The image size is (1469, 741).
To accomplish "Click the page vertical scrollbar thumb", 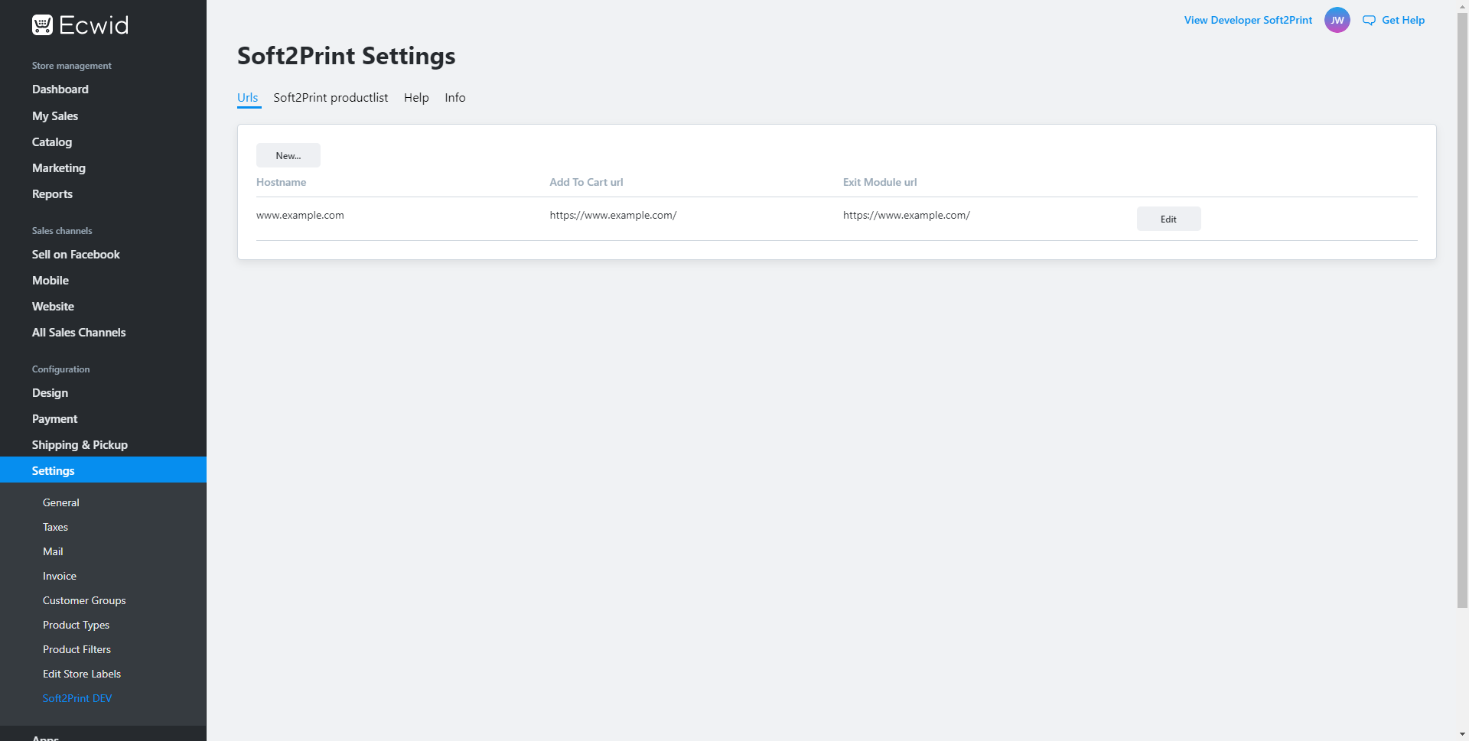I will pyautogui.click(x=1462, y=310).
